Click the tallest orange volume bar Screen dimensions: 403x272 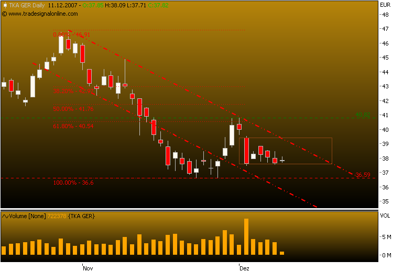246,236
